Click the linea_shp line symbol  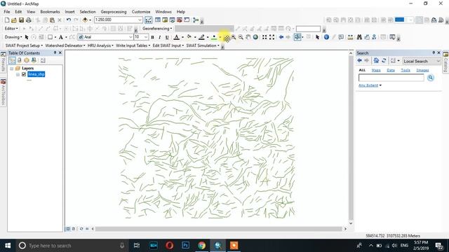click(x=29, y=80)
